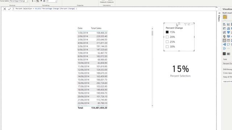Expand the collapsed Filters pane
The width and height of the screenshot is (232, 130).
(219, 17)
